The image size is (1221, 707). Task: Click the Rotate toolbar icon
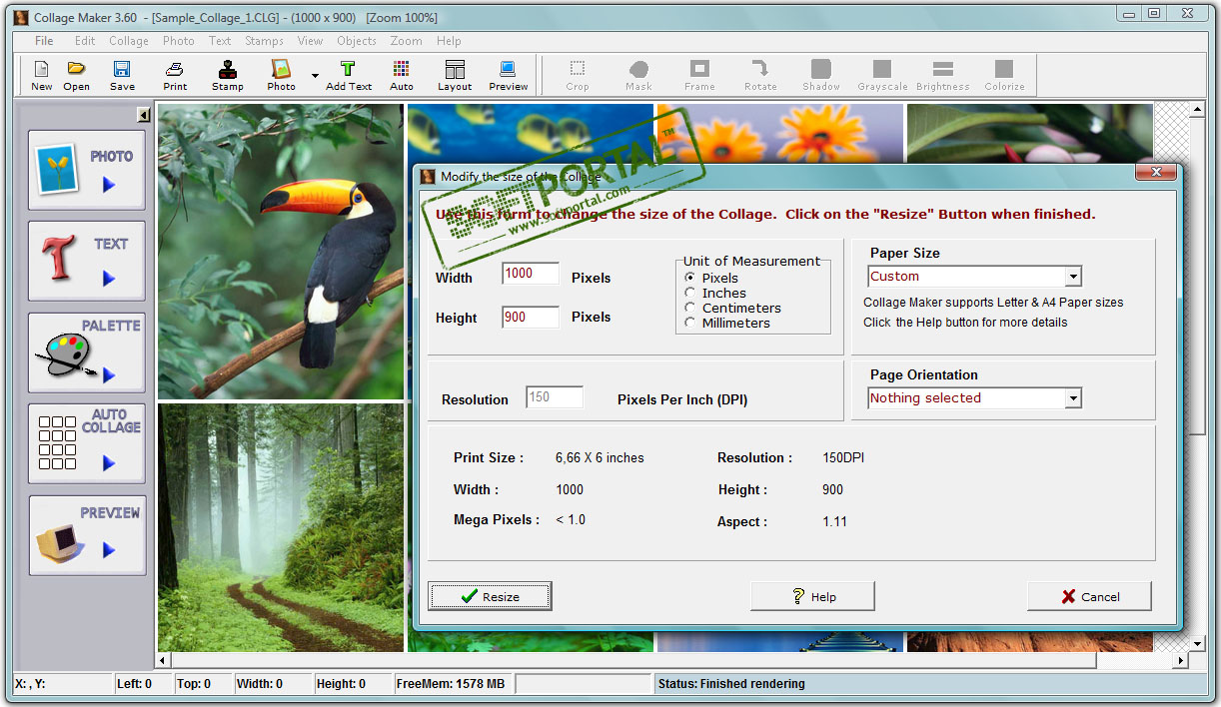tap(760, 75)
